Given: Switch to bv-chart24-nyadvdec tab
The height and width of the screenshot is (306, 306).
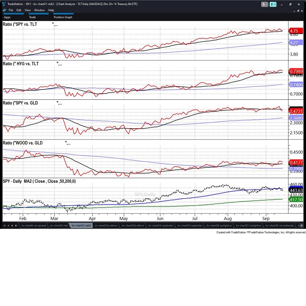Looking at the screenshot, I should [x=161, y=225].
